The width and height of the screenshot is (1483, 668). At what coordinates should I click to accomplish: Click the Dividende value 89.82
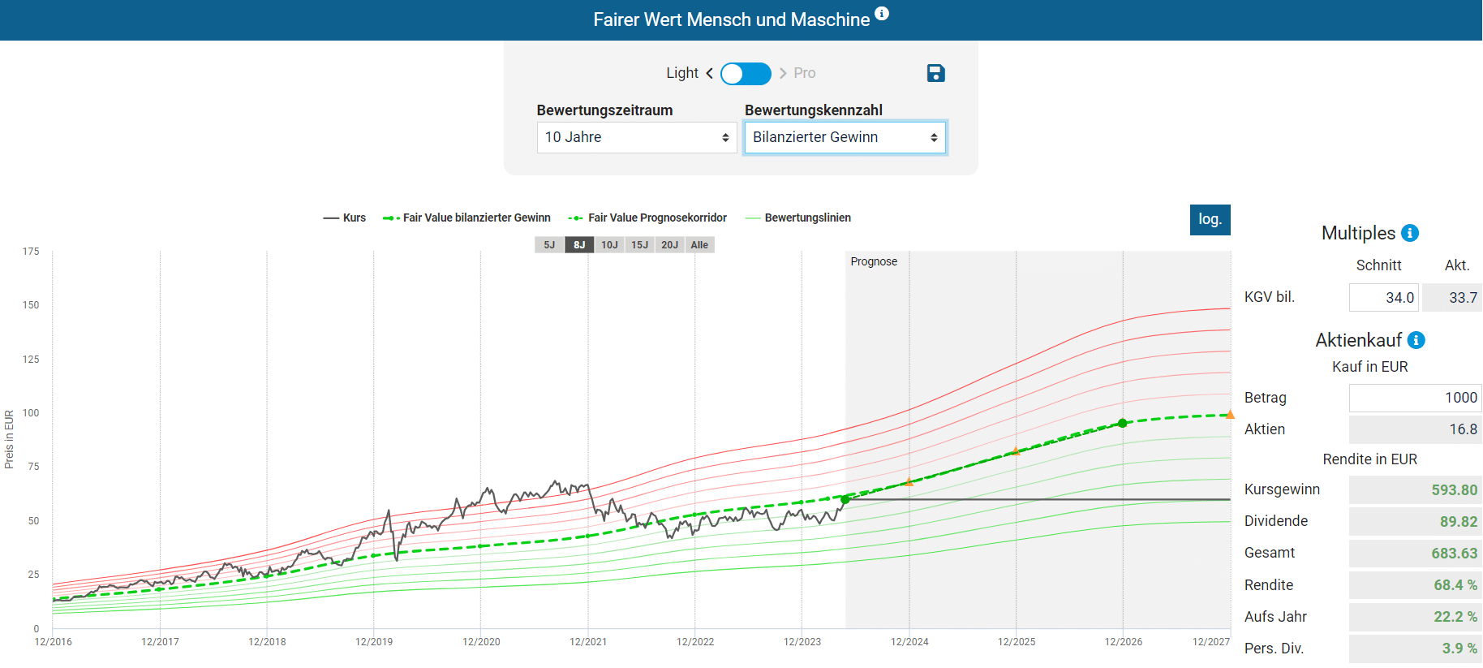(x=1415, y=522)
